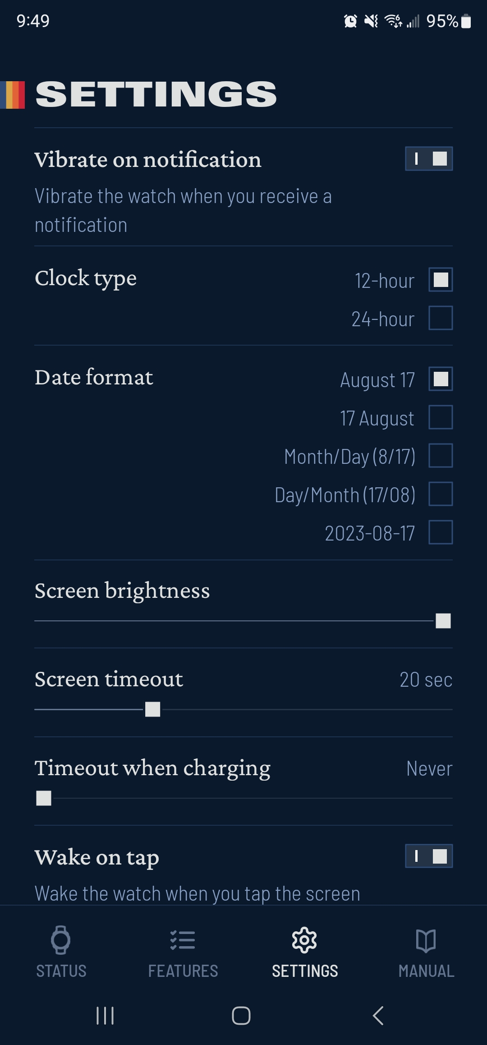Choose Month/Day (8/17) date format
Image resolution: width=487 pixels, height=1045 pixels.
tap(441, 456)
